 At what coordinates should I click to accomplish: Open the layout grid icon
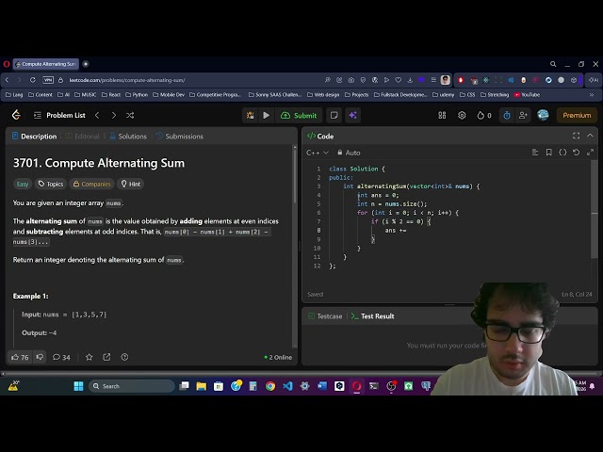(442, 115)
